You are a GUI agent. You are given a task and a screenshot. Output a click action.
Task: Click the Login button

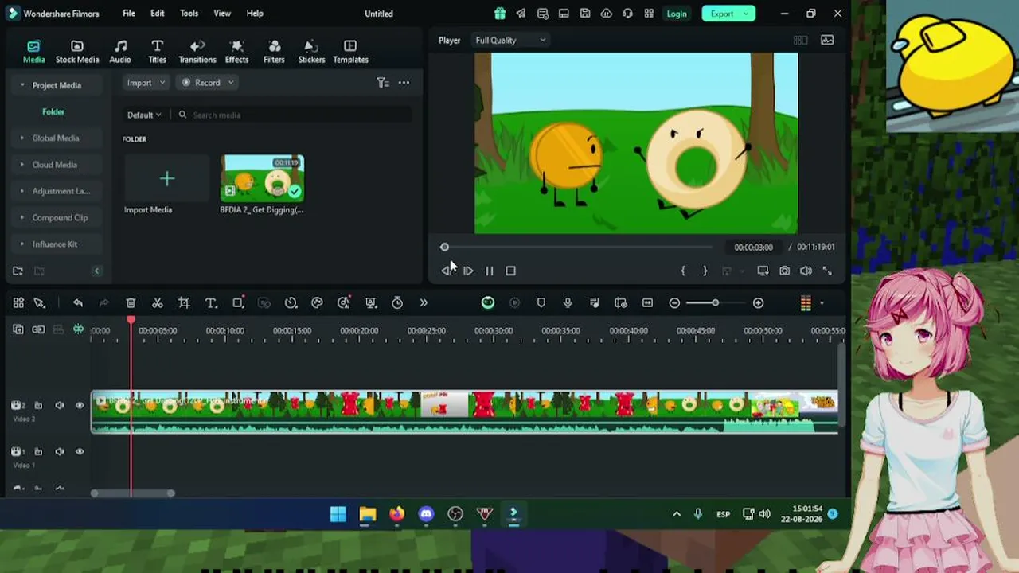click(677, 14)
